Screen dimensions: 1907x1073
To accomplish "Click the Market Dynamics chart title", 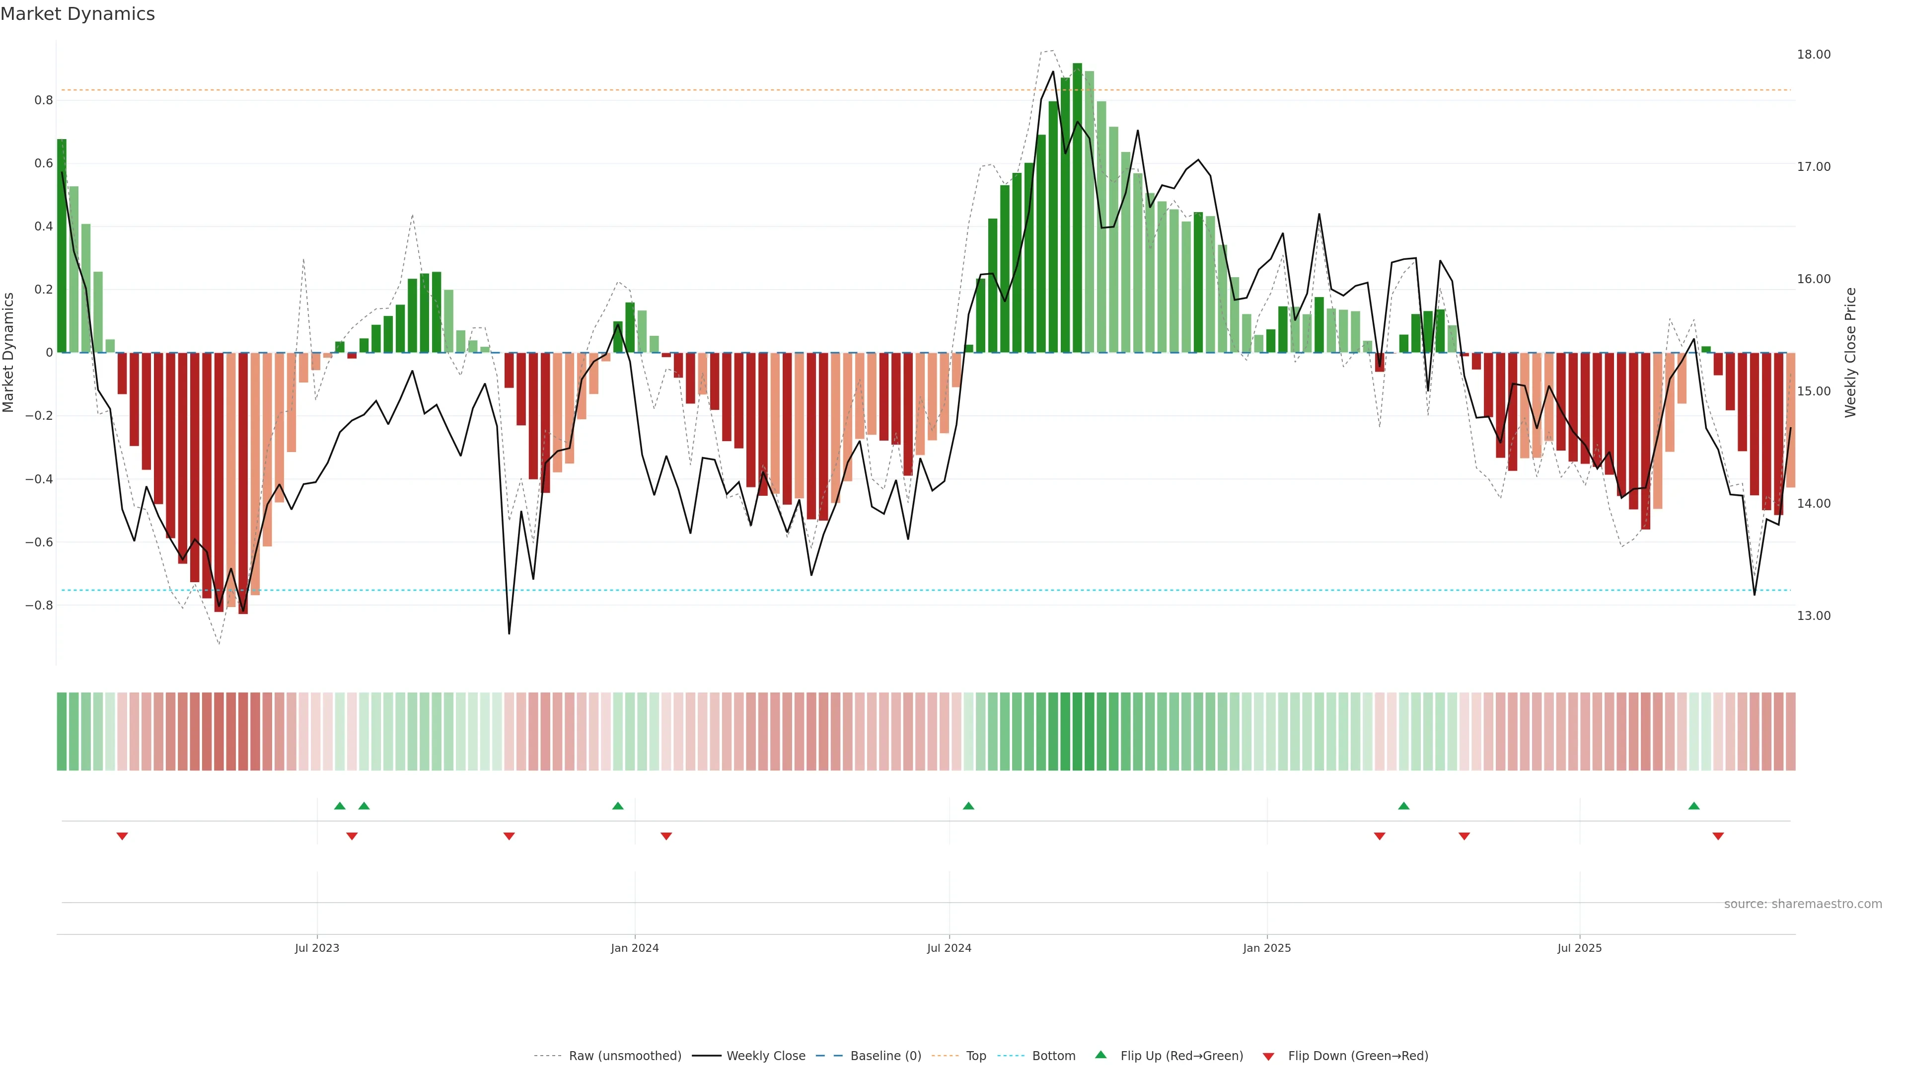I will (x=78, y=14).
